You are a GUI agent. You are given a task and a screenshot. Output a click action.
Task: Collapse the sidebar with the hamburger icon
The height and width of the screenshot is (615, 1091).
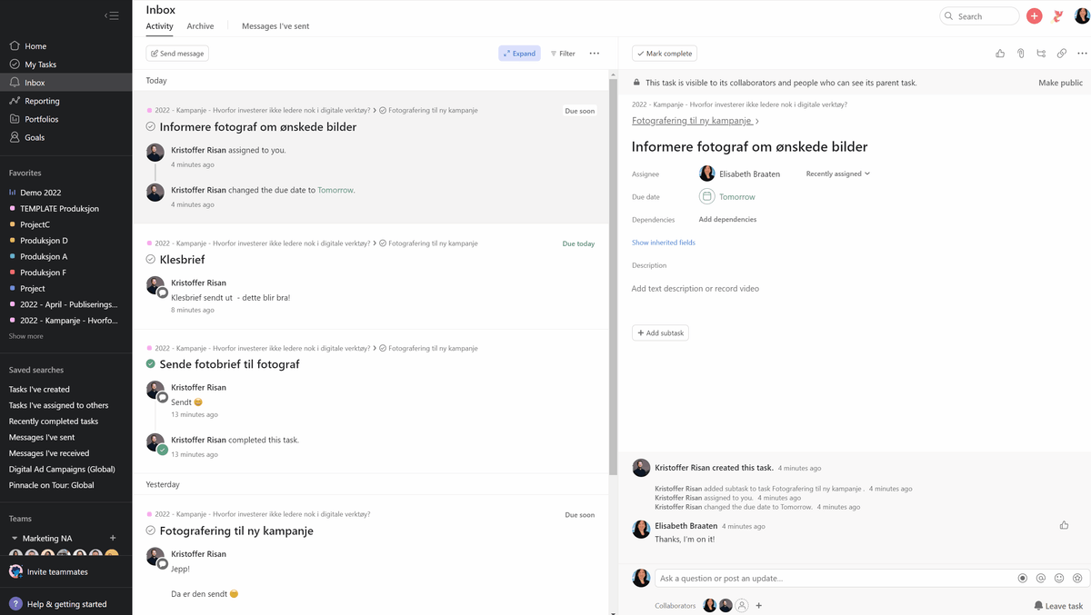coord(112,15)
